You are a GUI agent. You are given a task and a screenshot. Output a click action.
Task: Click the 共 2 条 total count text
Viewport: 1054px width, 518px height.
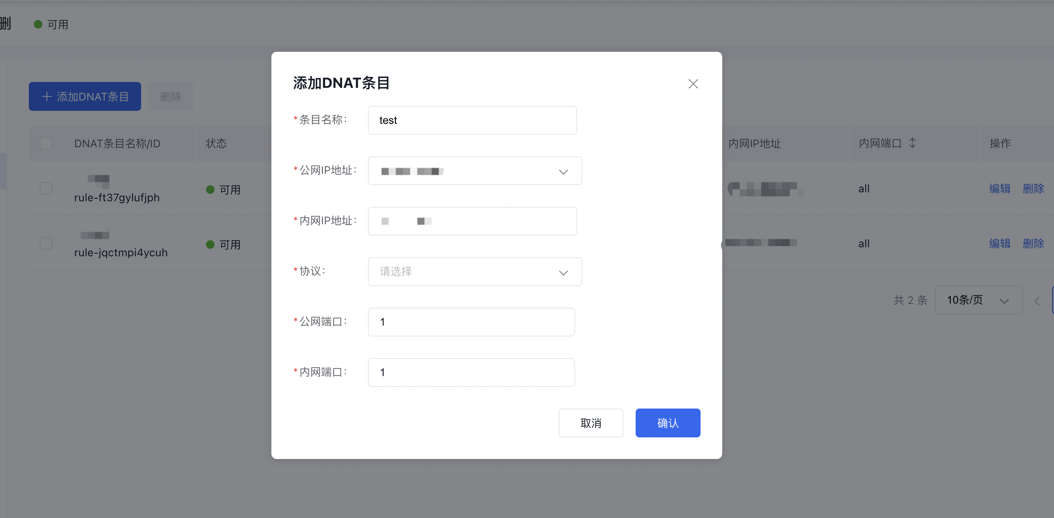[910, 300]
